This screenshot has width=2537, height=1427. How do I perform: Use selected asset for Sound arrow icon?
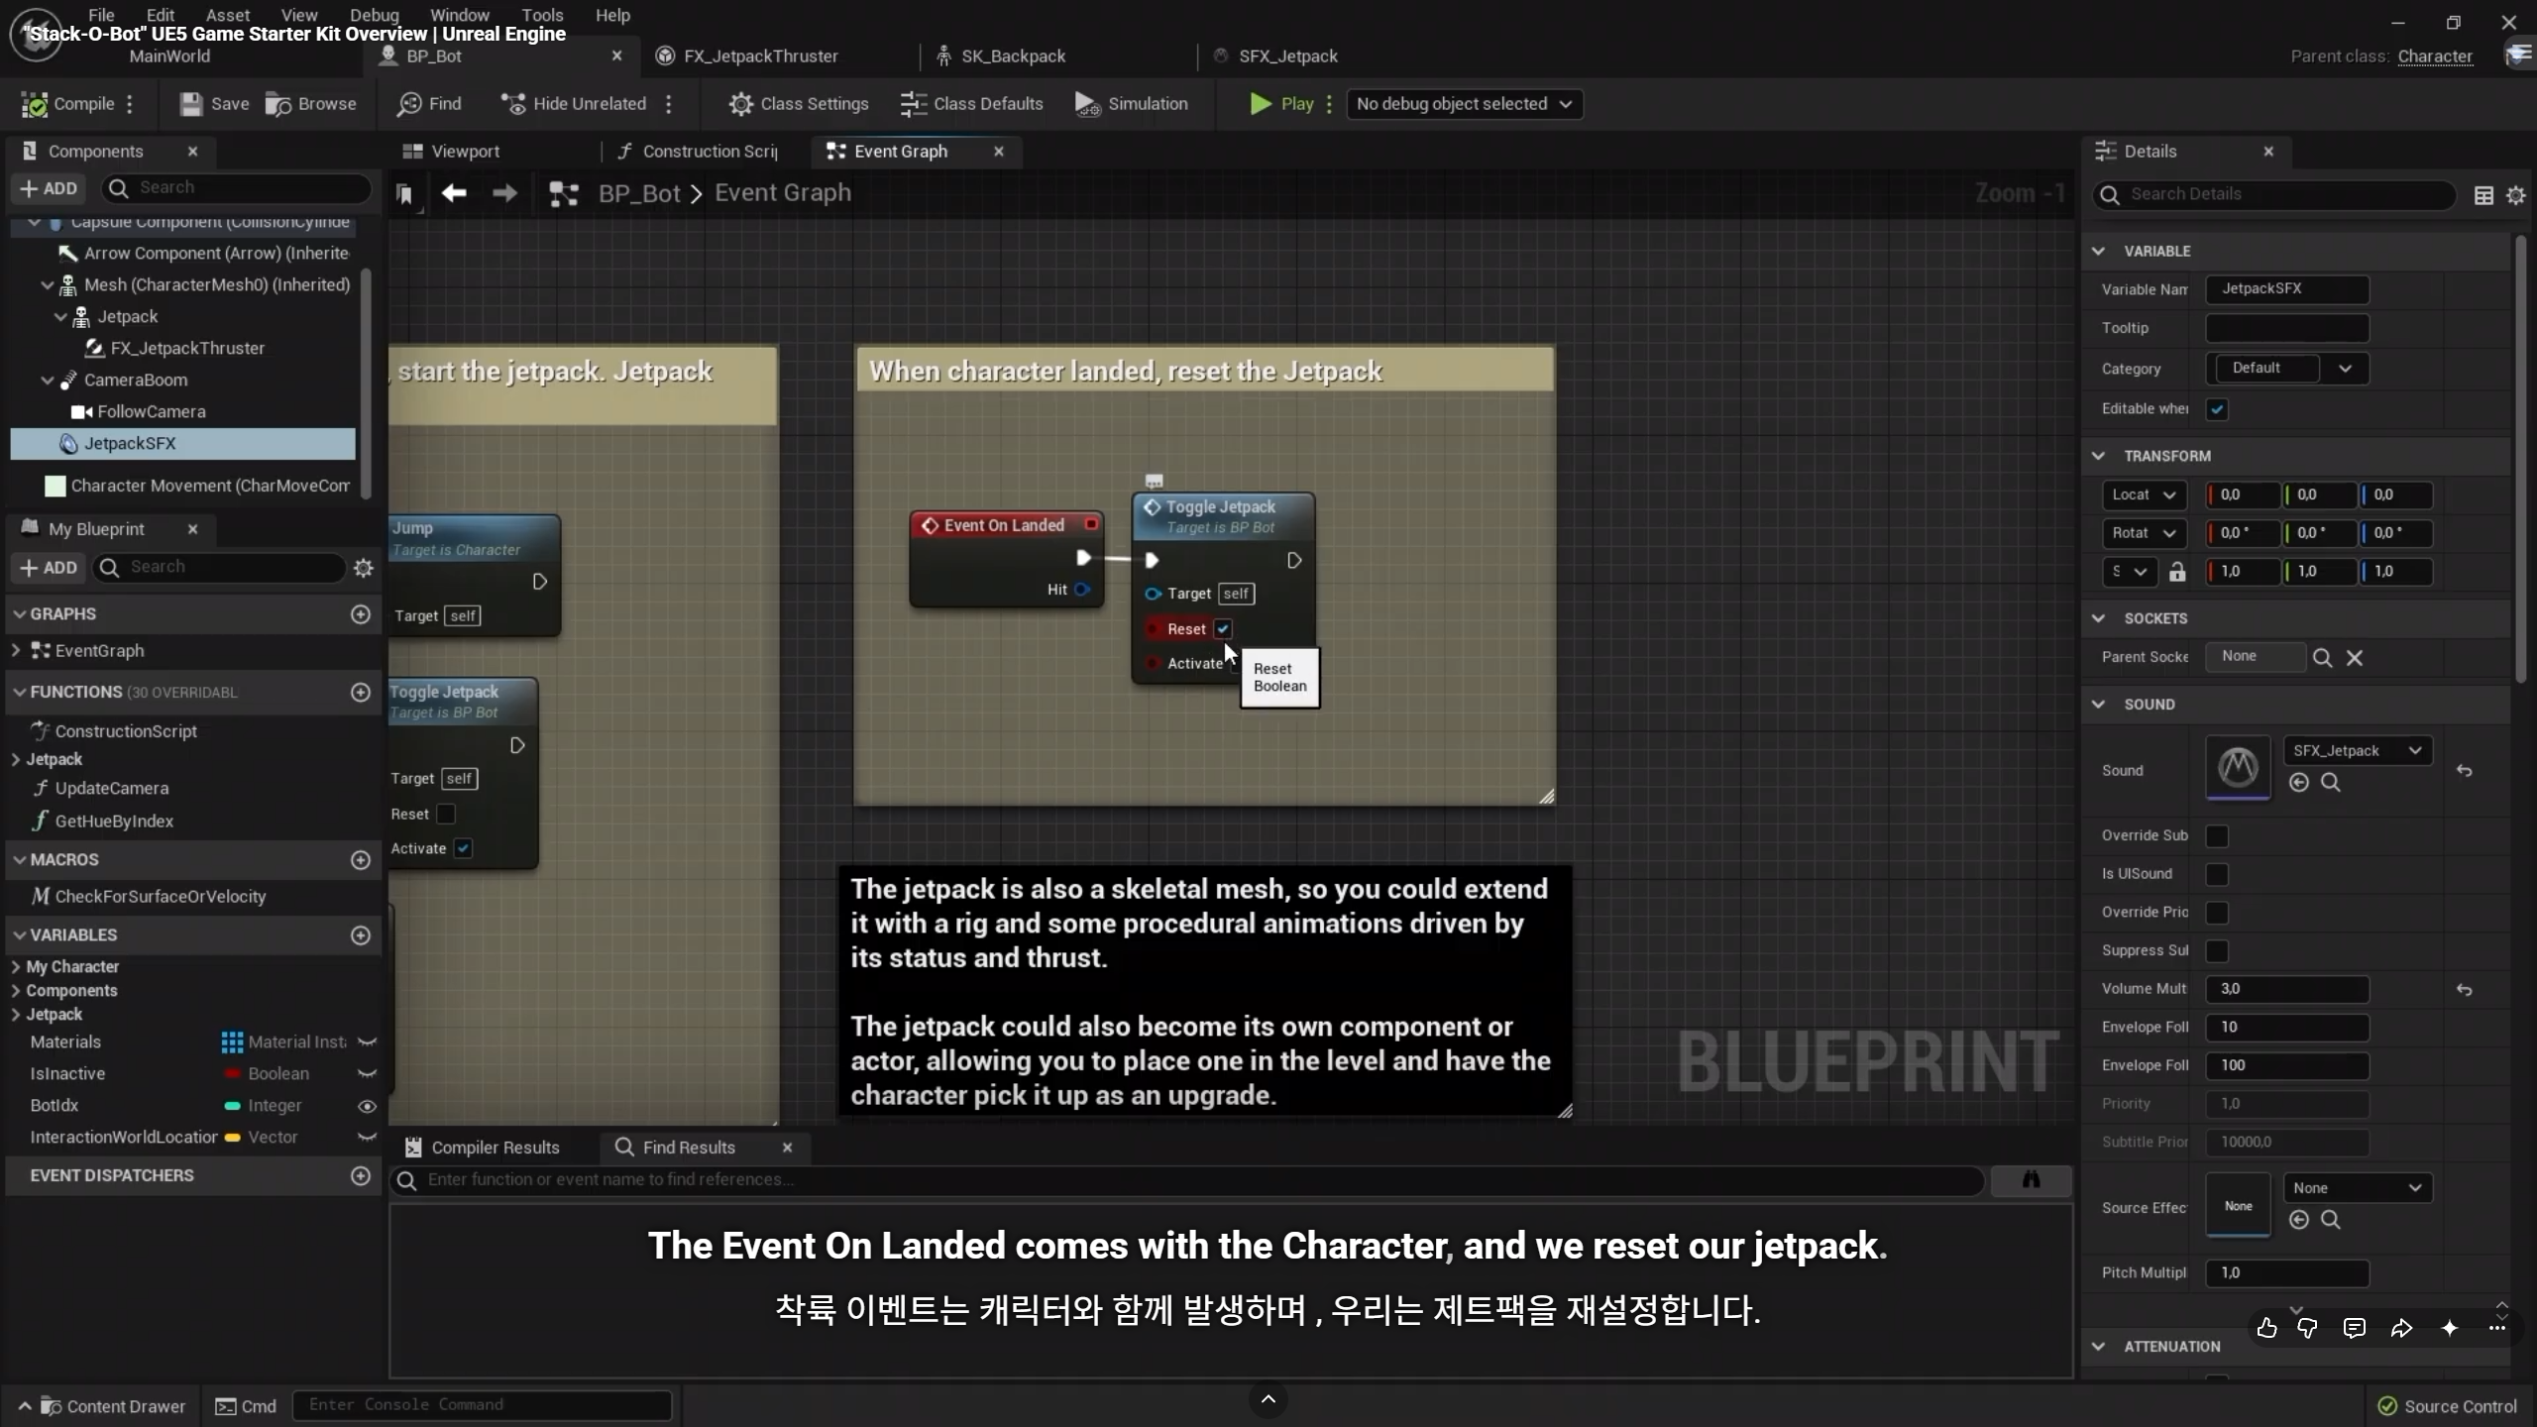[x=2299, y=783]
